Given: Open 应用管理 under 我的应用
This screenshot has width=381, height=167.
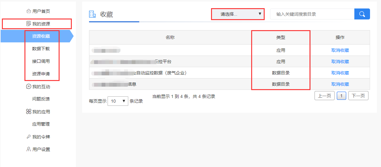Looking at the screenshot, I should pyautogui.click(x=41, y=124).
